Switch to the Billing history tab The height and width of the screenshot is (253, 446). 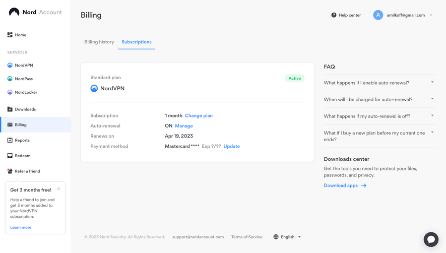[99, 42]
